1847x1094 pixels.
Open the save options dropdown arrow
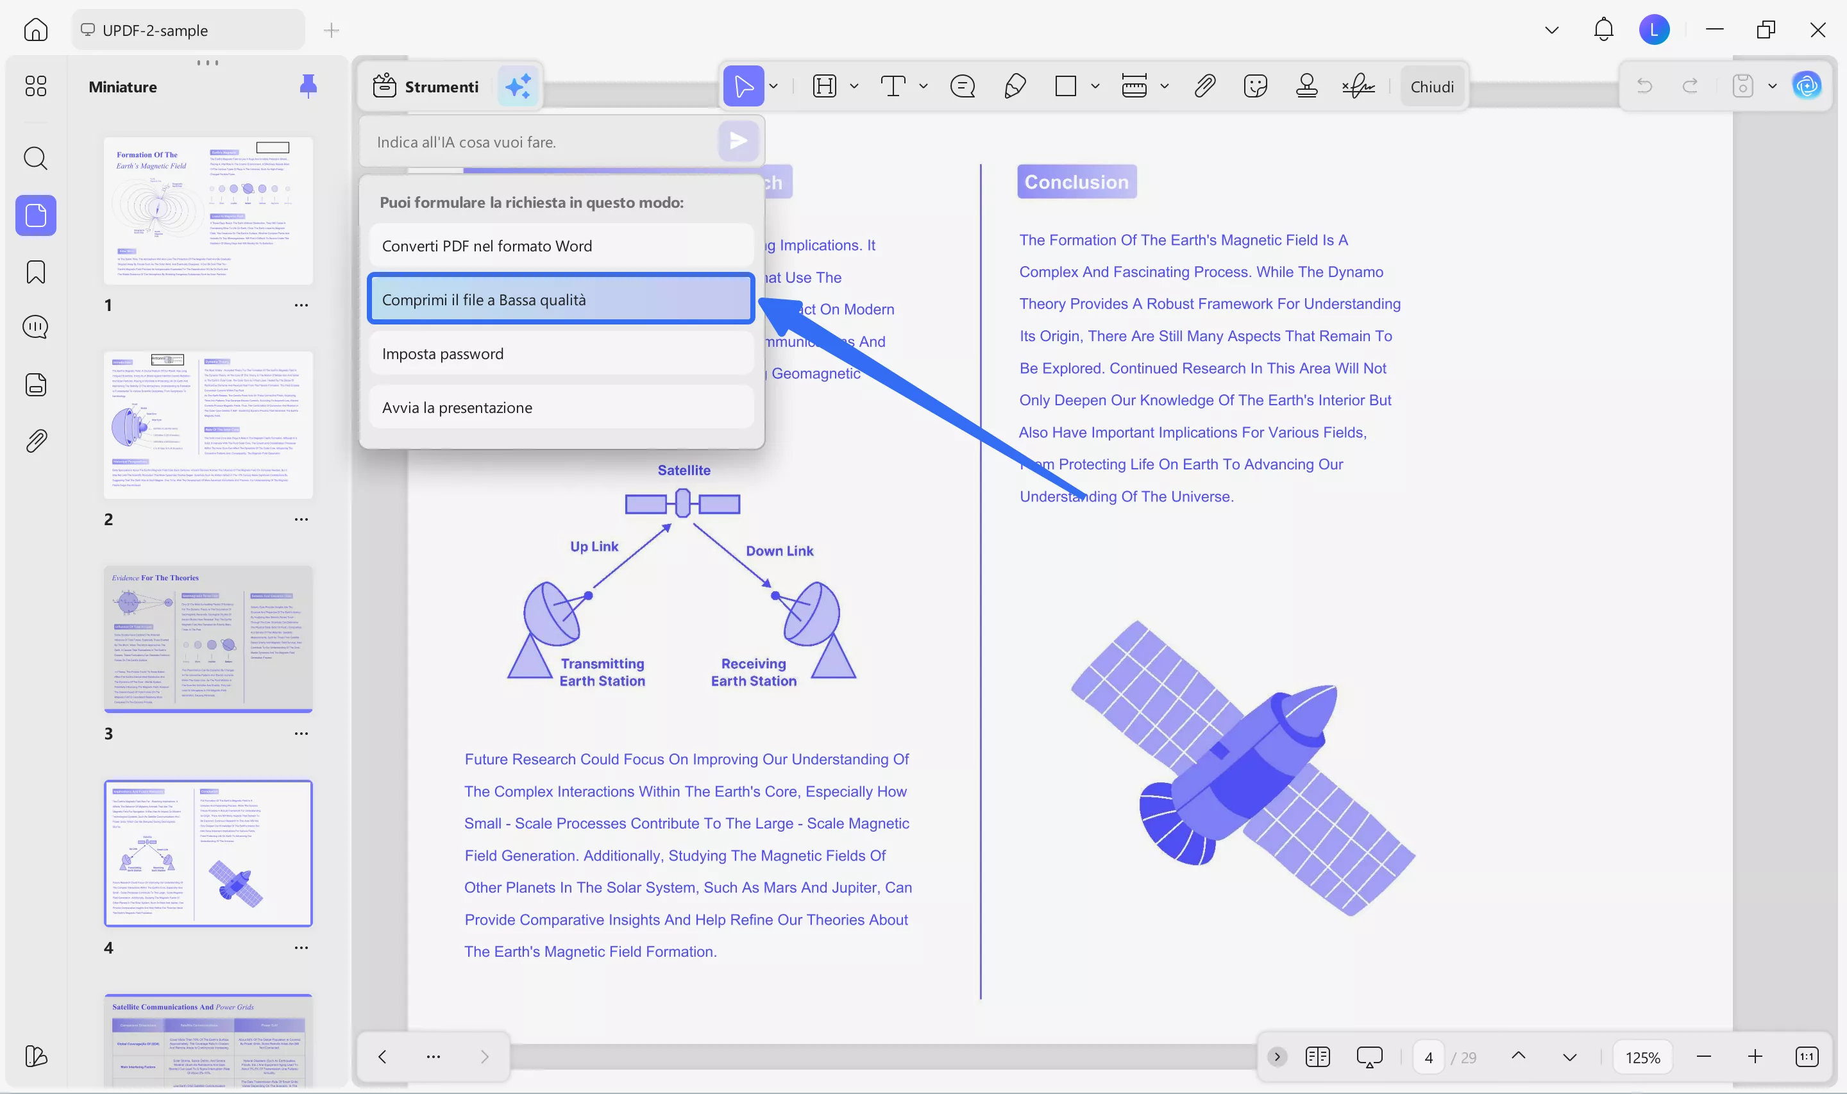click(1772, 87)
